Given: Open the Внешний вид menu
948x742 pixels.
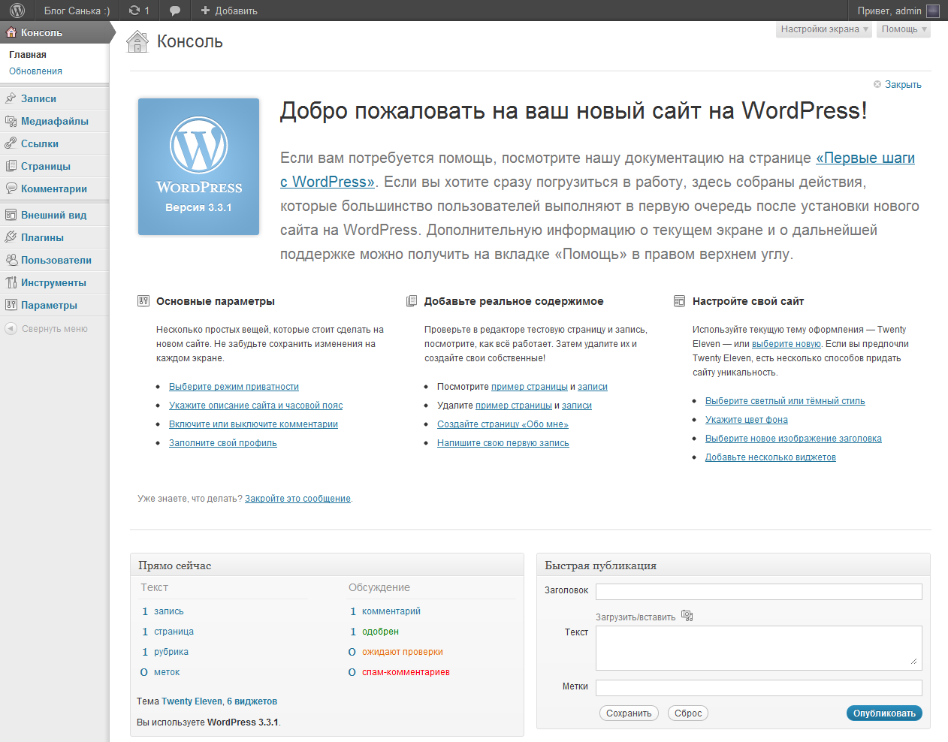Looking at the screenshot, I should 53,215.
